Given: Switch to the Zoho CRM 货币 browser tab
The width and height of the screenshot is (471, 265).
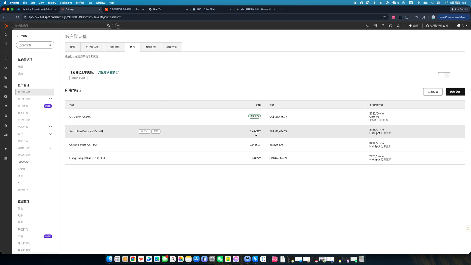Looking at the screenshot, I should pos(212,9).
